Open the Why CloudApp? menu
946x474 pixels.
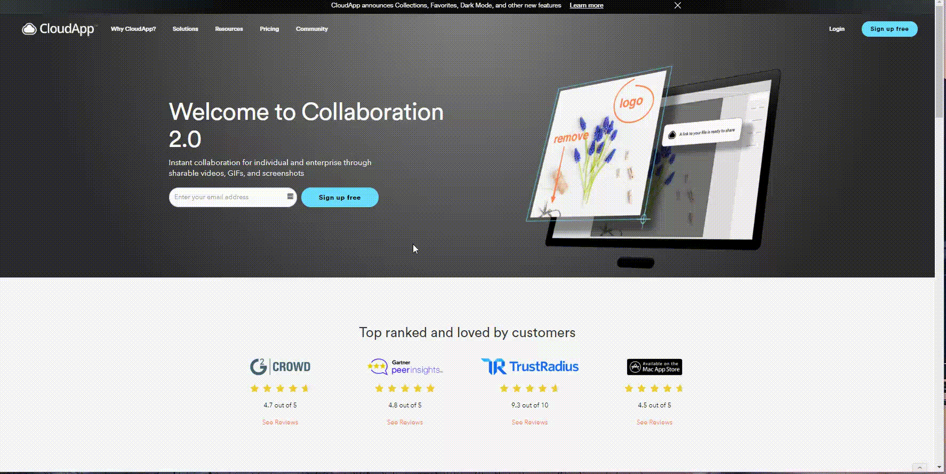(x=133, y=29)
